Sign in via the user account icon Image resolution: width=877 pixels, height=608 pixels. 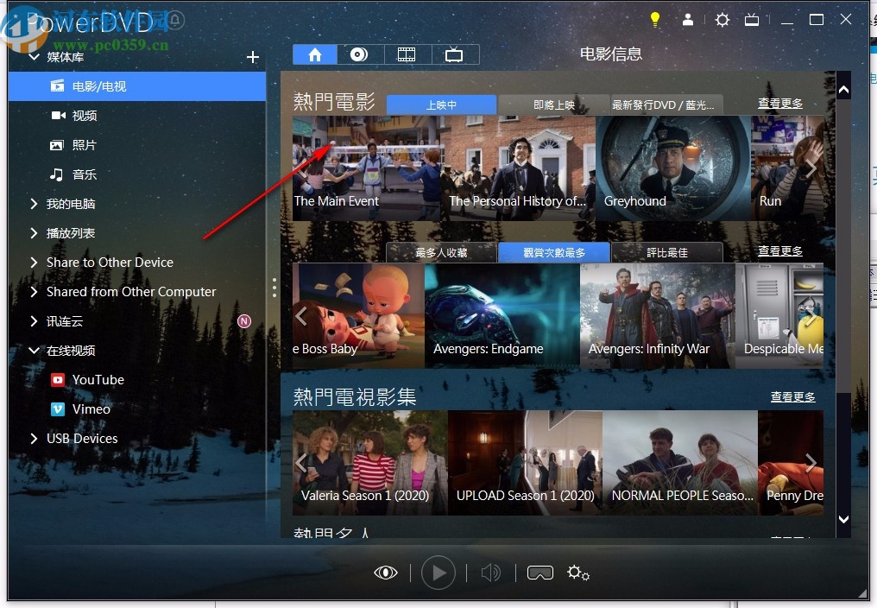(688, 19)
